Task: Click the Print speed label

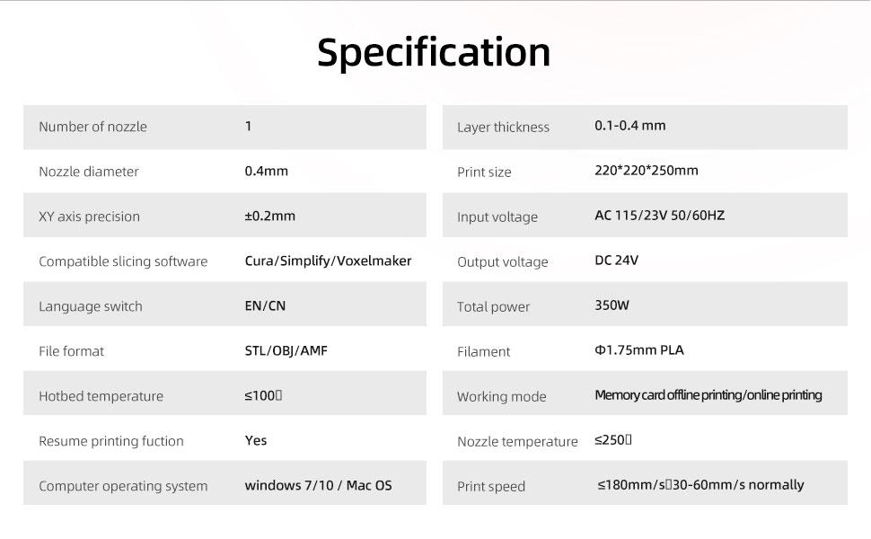Action: [x=491, y=487]
